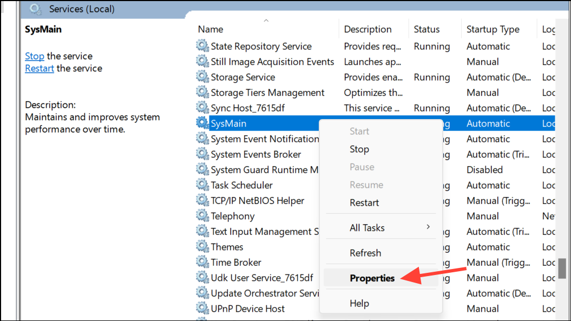Click Running status of State Repository Service
The image size is (571, 321).
[x=431, y=46]
